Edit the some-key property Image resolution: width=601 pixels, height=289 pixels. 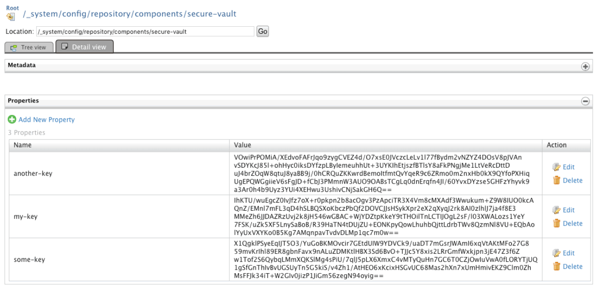pyautogui.click(x=568, y=253)
